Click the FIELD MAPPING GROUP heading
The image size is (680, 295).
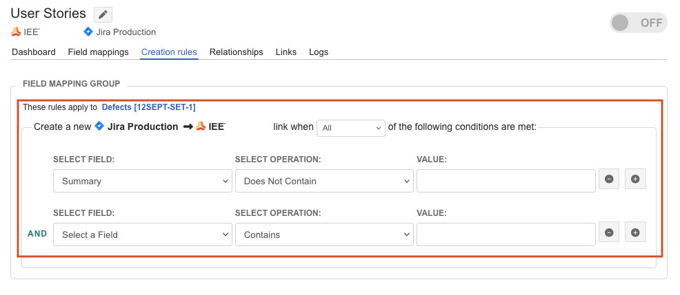[72, 83]
